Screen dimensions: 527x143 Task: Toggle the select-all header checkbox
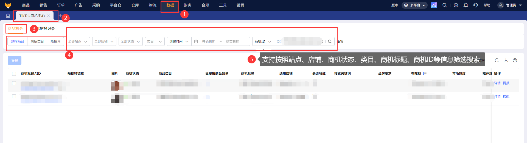tap(14, 74)
